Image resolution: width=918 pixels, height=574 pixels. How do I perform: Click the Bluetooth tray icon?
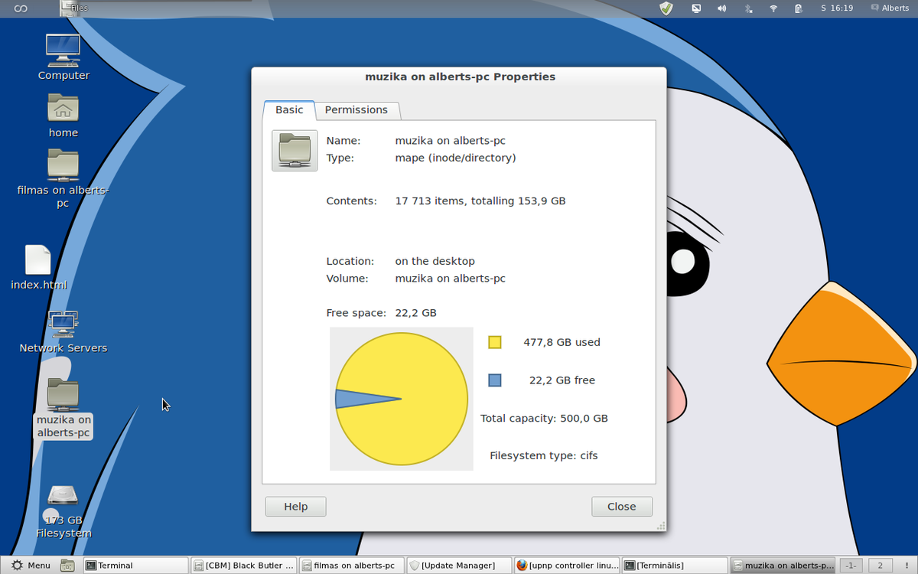pyautogui.click(x=748, y=8)
